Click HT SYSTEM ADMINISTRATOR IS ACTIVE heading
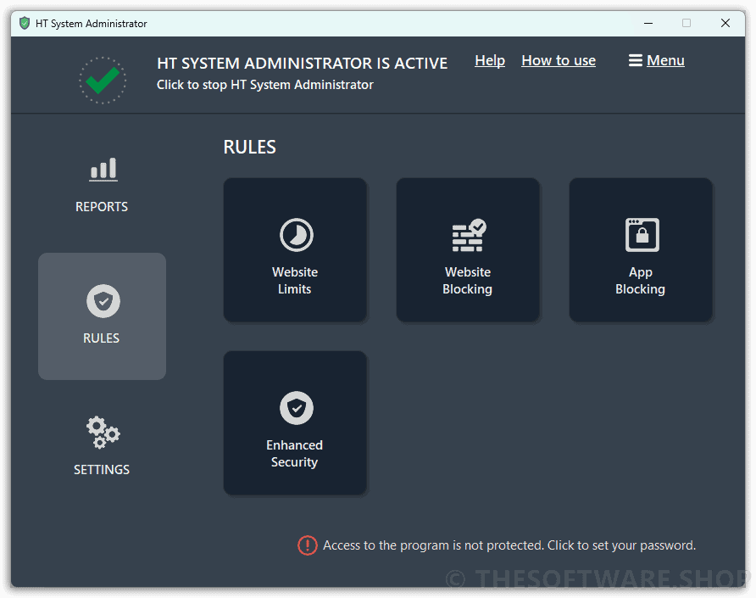 pyautogui.click(x=303, y=64)
